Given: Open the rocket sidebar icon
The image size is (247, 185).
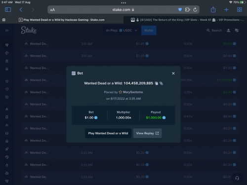Looking at the screenshot, I should 7,149.
